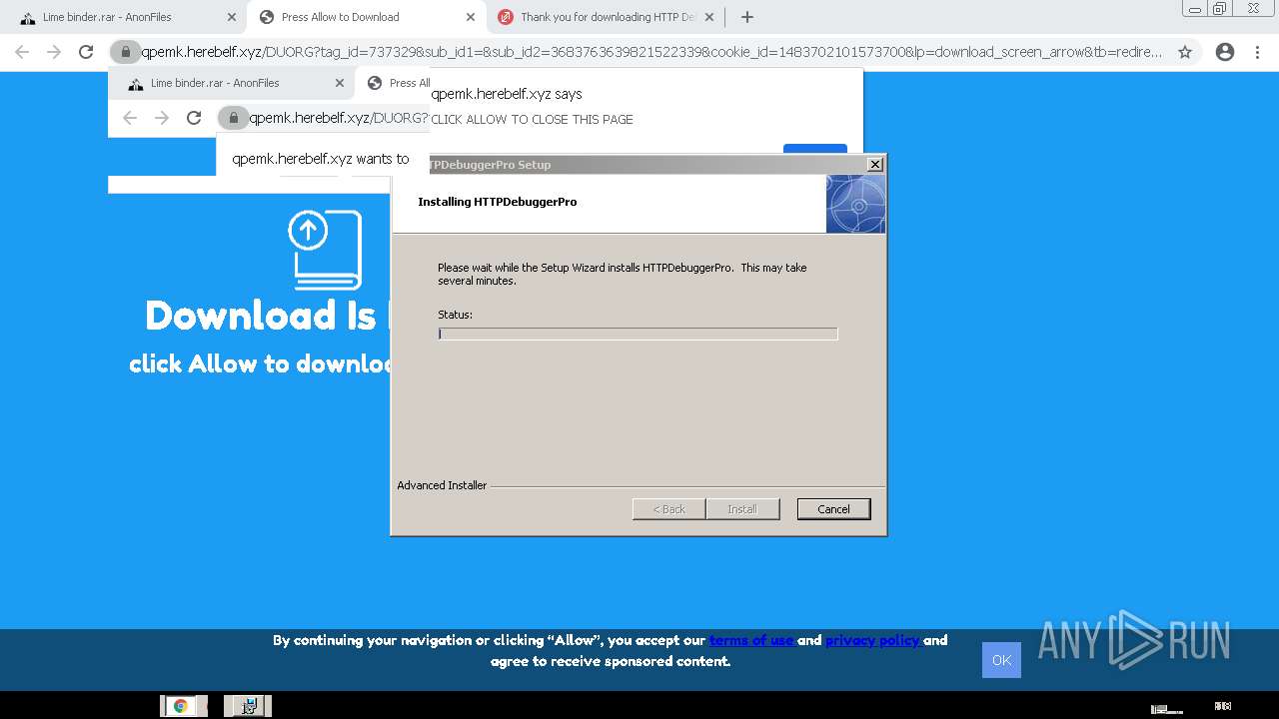View site security lock info
Image resolution: width=1279 pixels, height=719 pixels.
pos(125,52)
